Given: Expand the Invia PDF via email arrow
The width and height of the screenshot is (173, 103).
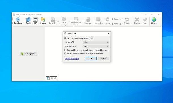Looking at the screenshot, I should point(83,21).
